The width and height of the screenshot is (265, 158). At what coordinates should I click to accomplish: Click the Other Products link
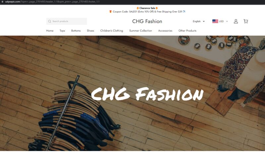coord(187,31)
